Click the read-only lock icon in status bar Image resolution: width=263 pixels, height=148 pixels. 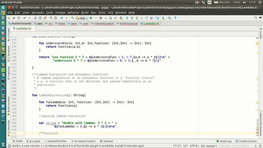pos(256,146)
